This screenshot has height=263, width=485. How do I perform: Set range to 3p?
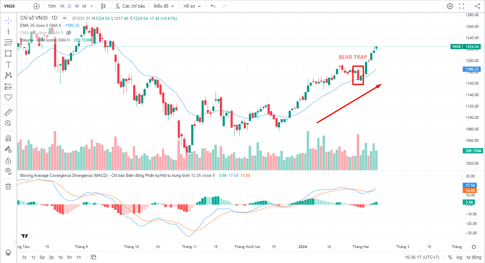(51, 257)
